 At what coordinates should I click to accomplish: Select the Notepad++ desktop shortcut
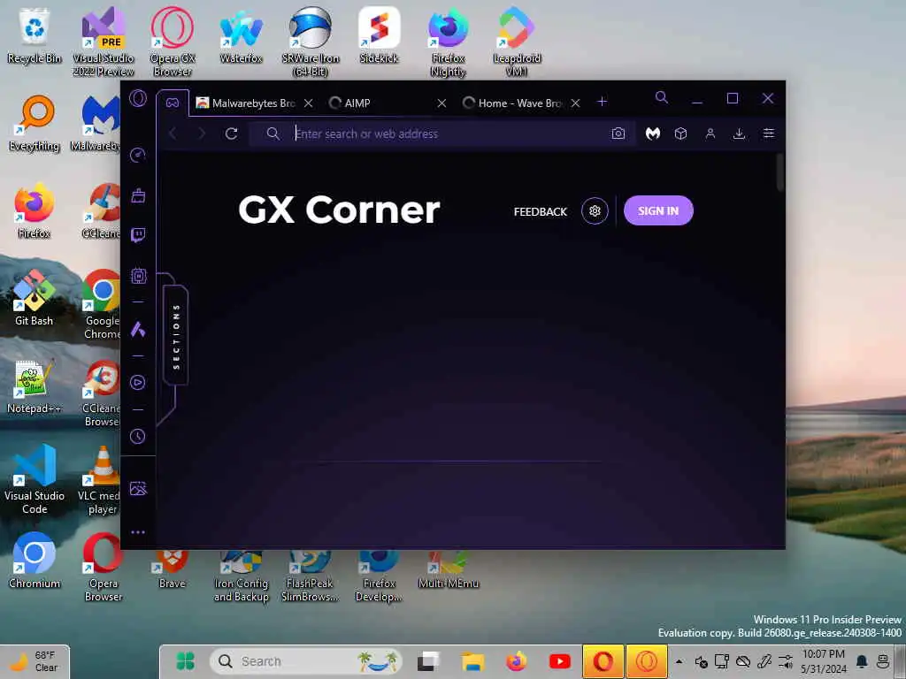point(35,386)
